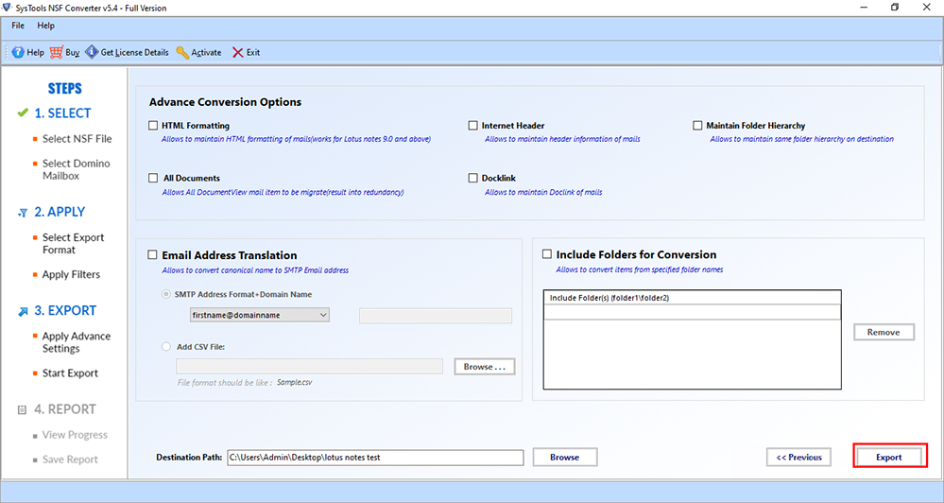Click the Activate key icon
This screenshot has height=503, width=944.
coord(182,53)
